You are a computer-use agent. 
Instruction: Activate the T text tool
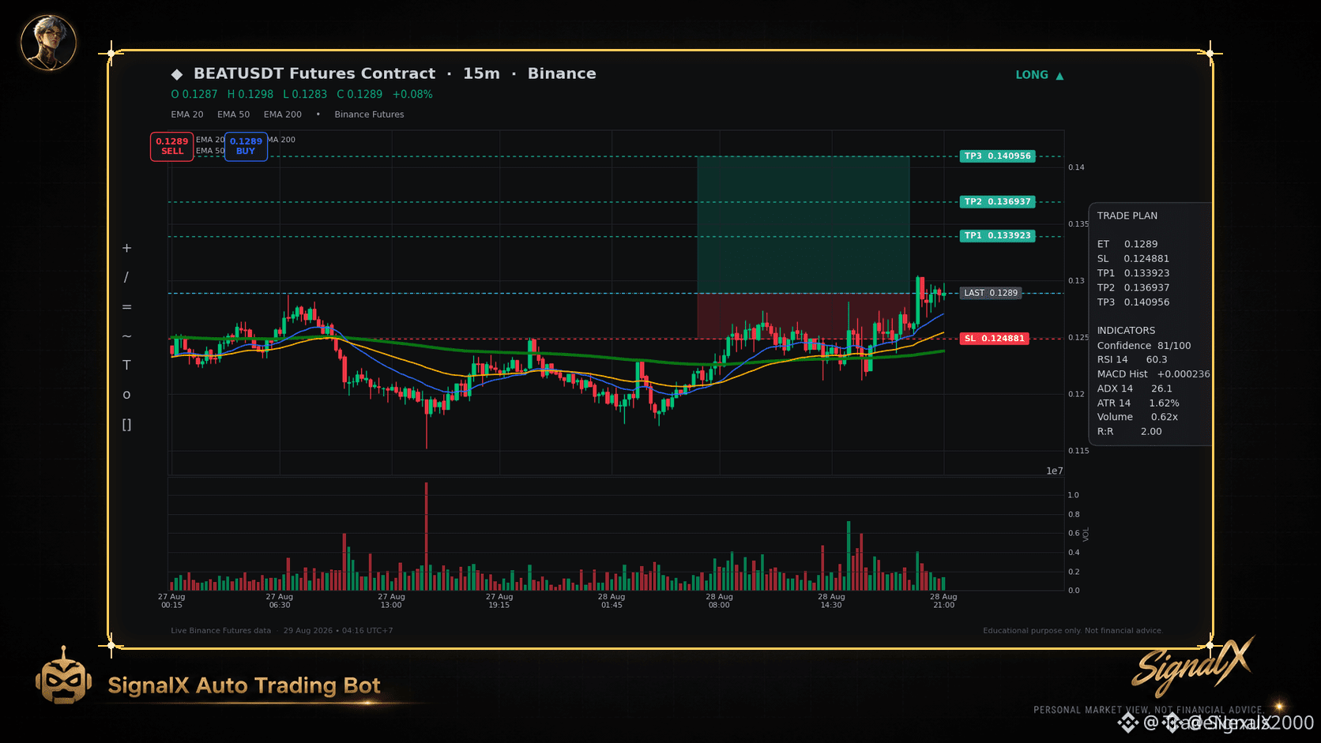126,365
